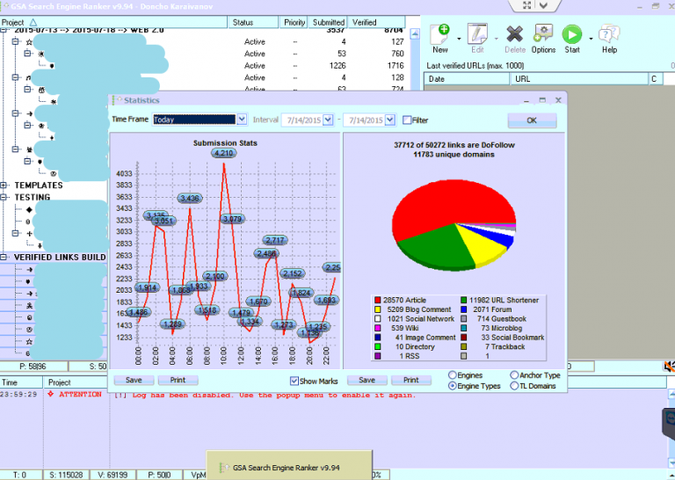
Task: Toggle the Show Marks checkbox
Action: tap(294, 381)
